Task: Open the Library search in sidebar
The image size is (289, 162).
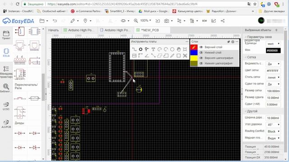Action: coord(6,88)
